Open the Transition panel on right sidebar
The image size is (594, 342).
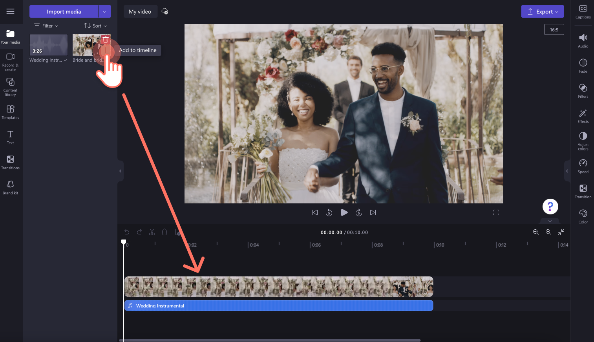tap(583, 192)
